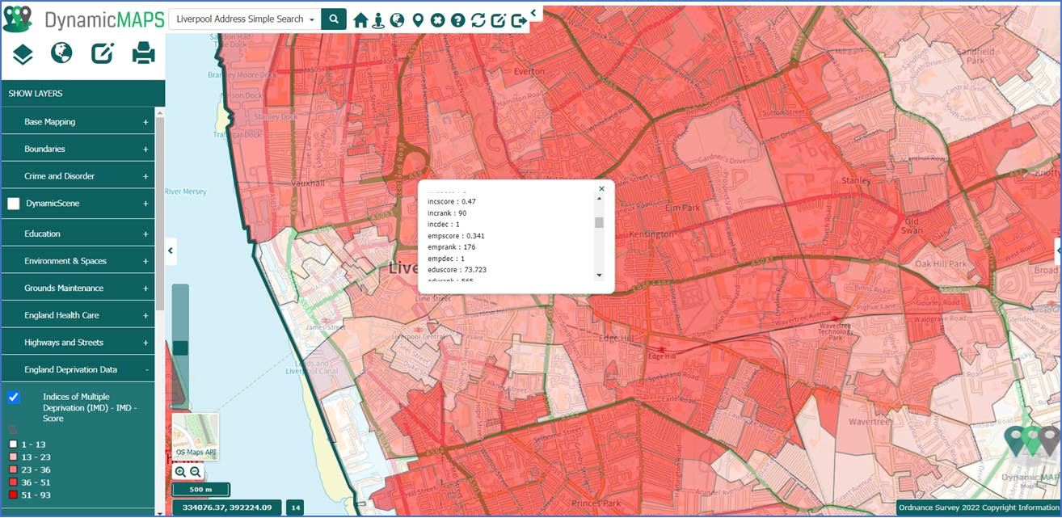This screenshot has width=1062, height=518.
Task: Click the clear selection X-circle icon
Action: point(437,20)
